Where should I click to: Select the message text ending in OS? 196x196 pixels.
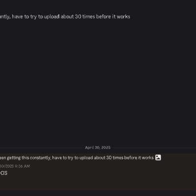3,173
